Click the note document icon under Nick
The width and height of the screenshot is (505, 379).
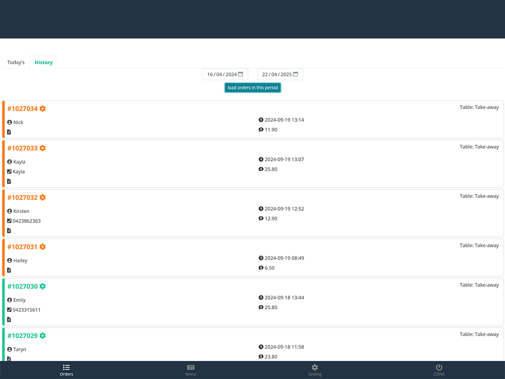[x=9, y=132]
